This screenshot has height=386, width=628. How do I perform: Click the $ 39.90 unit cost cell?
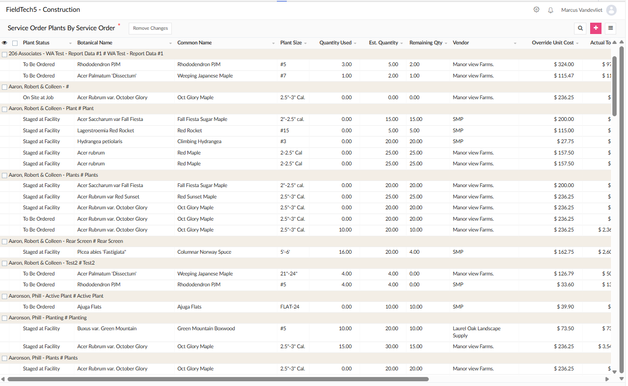(565, 307)
